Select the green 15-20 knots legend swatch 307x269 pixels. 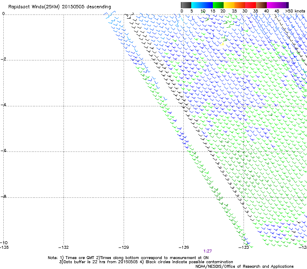(218, 5)
